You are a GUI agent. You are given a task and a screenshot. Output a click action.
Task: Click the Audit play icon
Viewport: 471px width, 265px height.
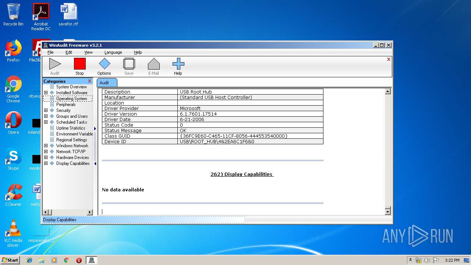pos(55,64)
